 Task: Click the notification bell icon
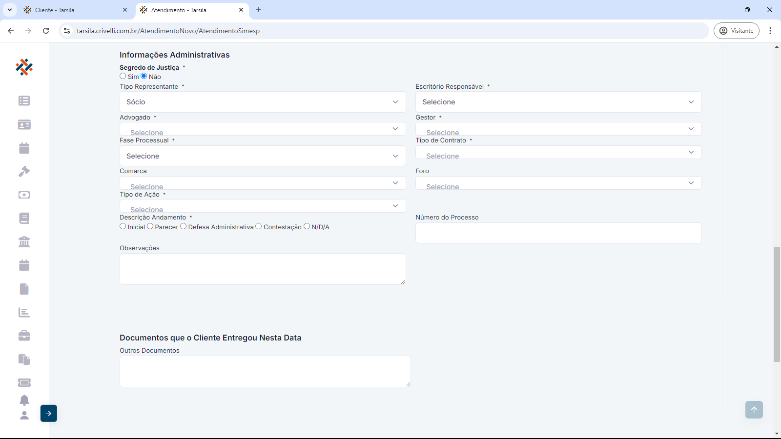click(x=24, y=400)
